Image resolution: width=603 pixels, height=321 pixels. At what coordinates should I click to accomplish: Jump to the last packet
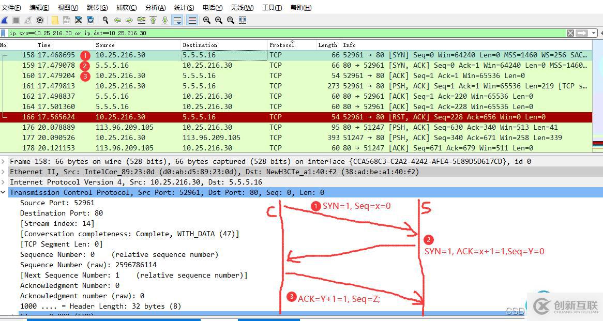[x=165, y=20]
